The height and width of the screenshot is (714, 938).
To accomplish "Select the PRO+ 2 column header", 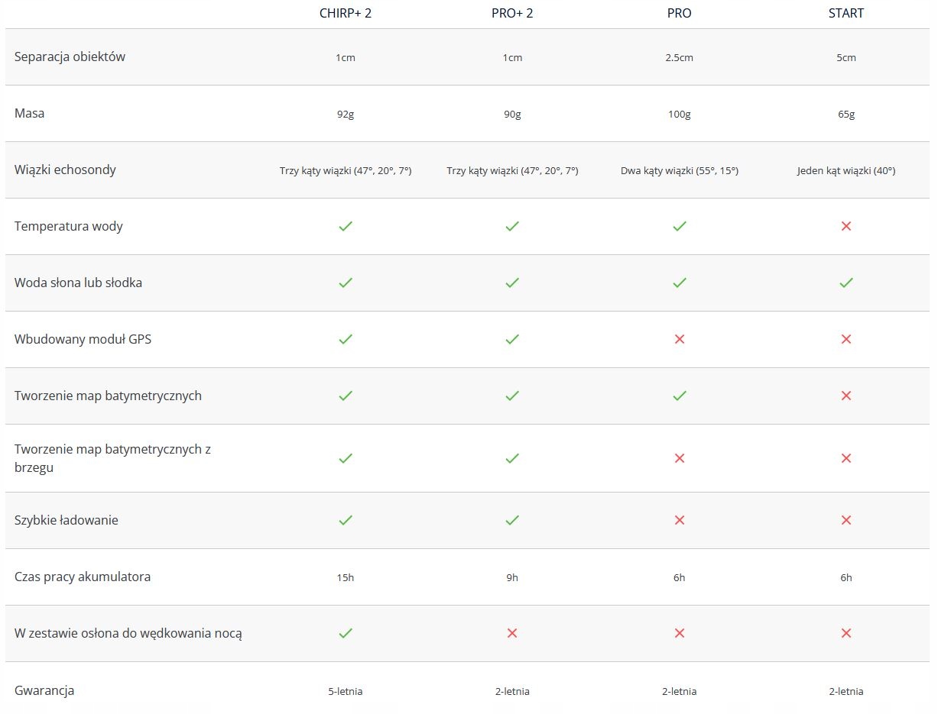I will pyautogui.click(x=512, y=14).
